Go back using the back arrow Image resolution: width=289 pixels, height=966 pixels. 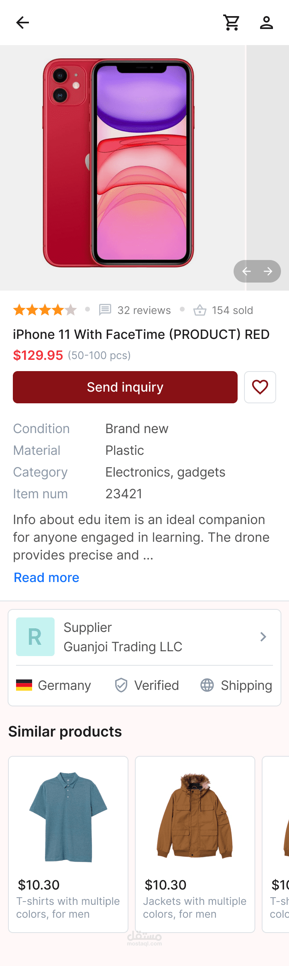(22, 23)
